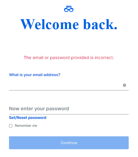The image size is (138, 157).
Task: Click the word "back." in the heading
Action: point(100,24)
